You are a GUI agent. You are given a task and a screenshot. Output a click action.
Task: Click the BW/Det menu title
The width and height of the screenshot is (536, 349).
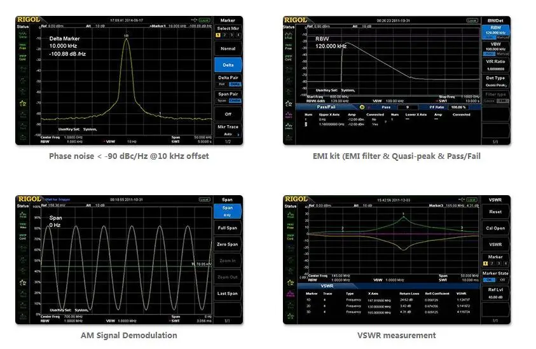point(495,20)
